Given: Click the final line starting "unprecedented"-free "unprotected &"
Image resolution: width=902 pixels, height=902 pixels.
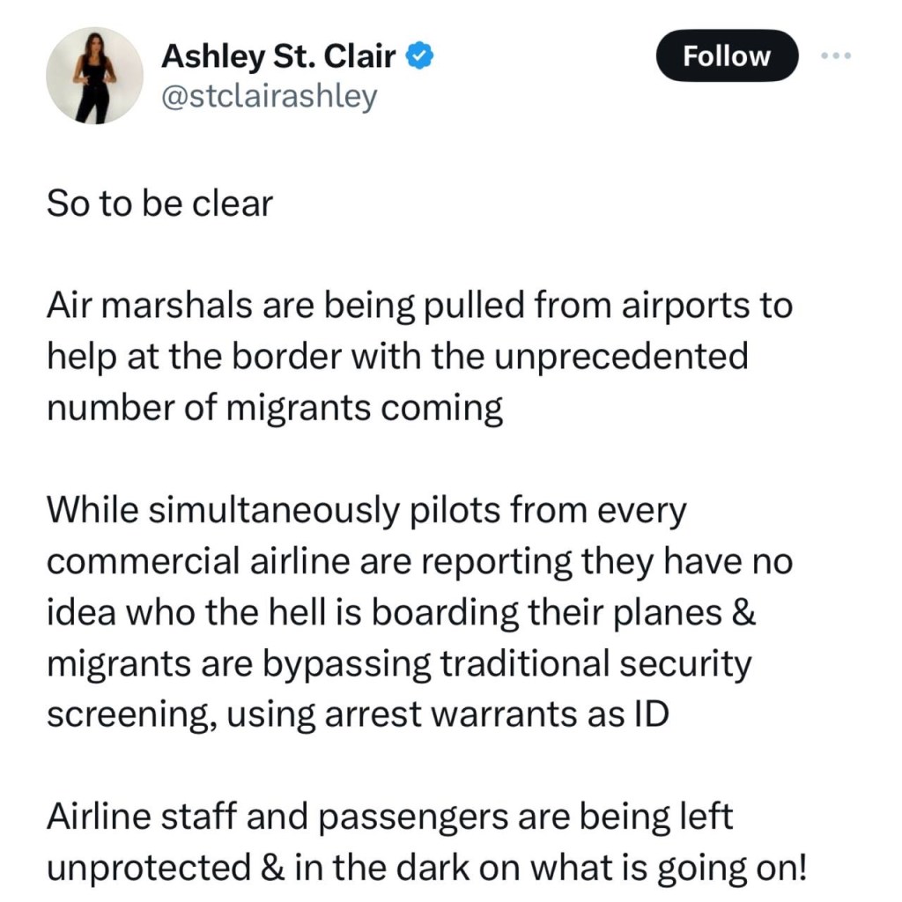Looking at the screenshot, I should pos(425,868).
